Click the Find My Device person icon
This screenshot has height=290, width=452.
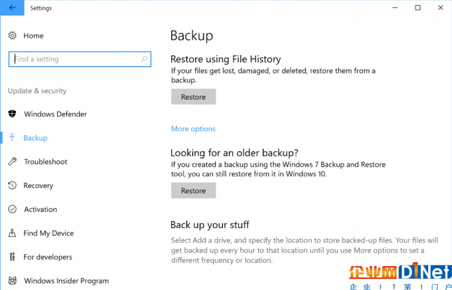tap(12, 233)
